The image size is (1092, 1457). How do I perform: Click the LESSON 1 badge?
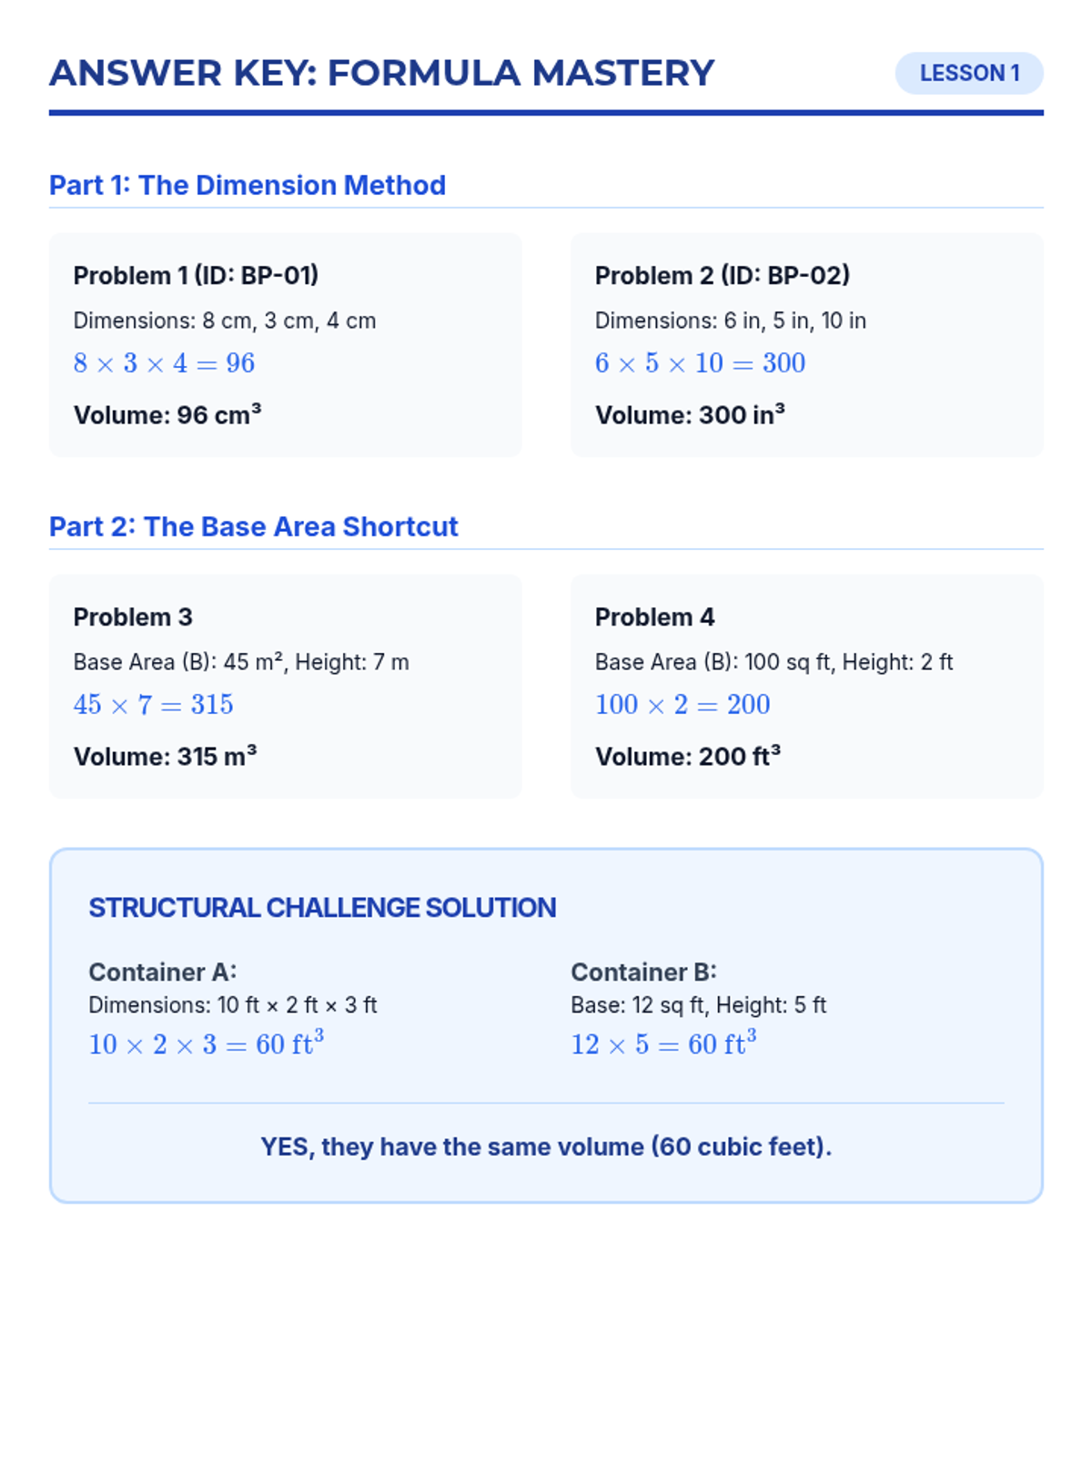pyautogui.click(x=968, y=73)
